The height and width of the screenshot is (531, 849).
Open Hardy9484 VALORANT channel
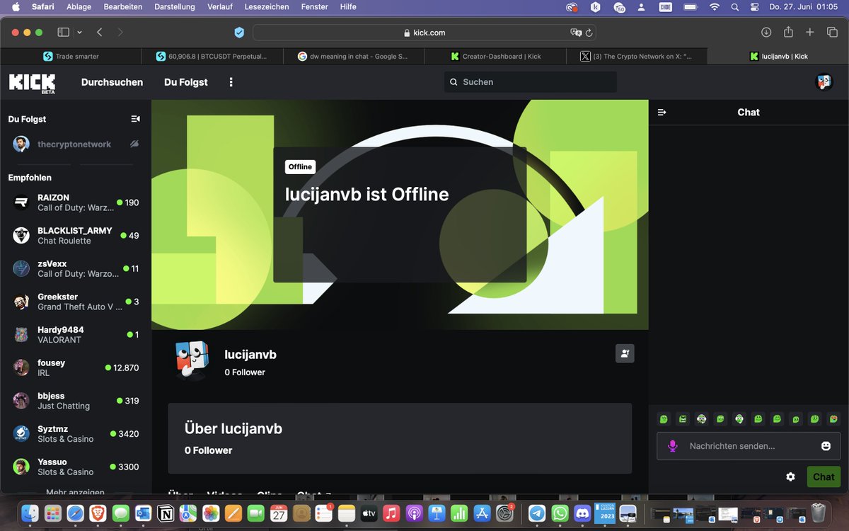pos(76,335)
